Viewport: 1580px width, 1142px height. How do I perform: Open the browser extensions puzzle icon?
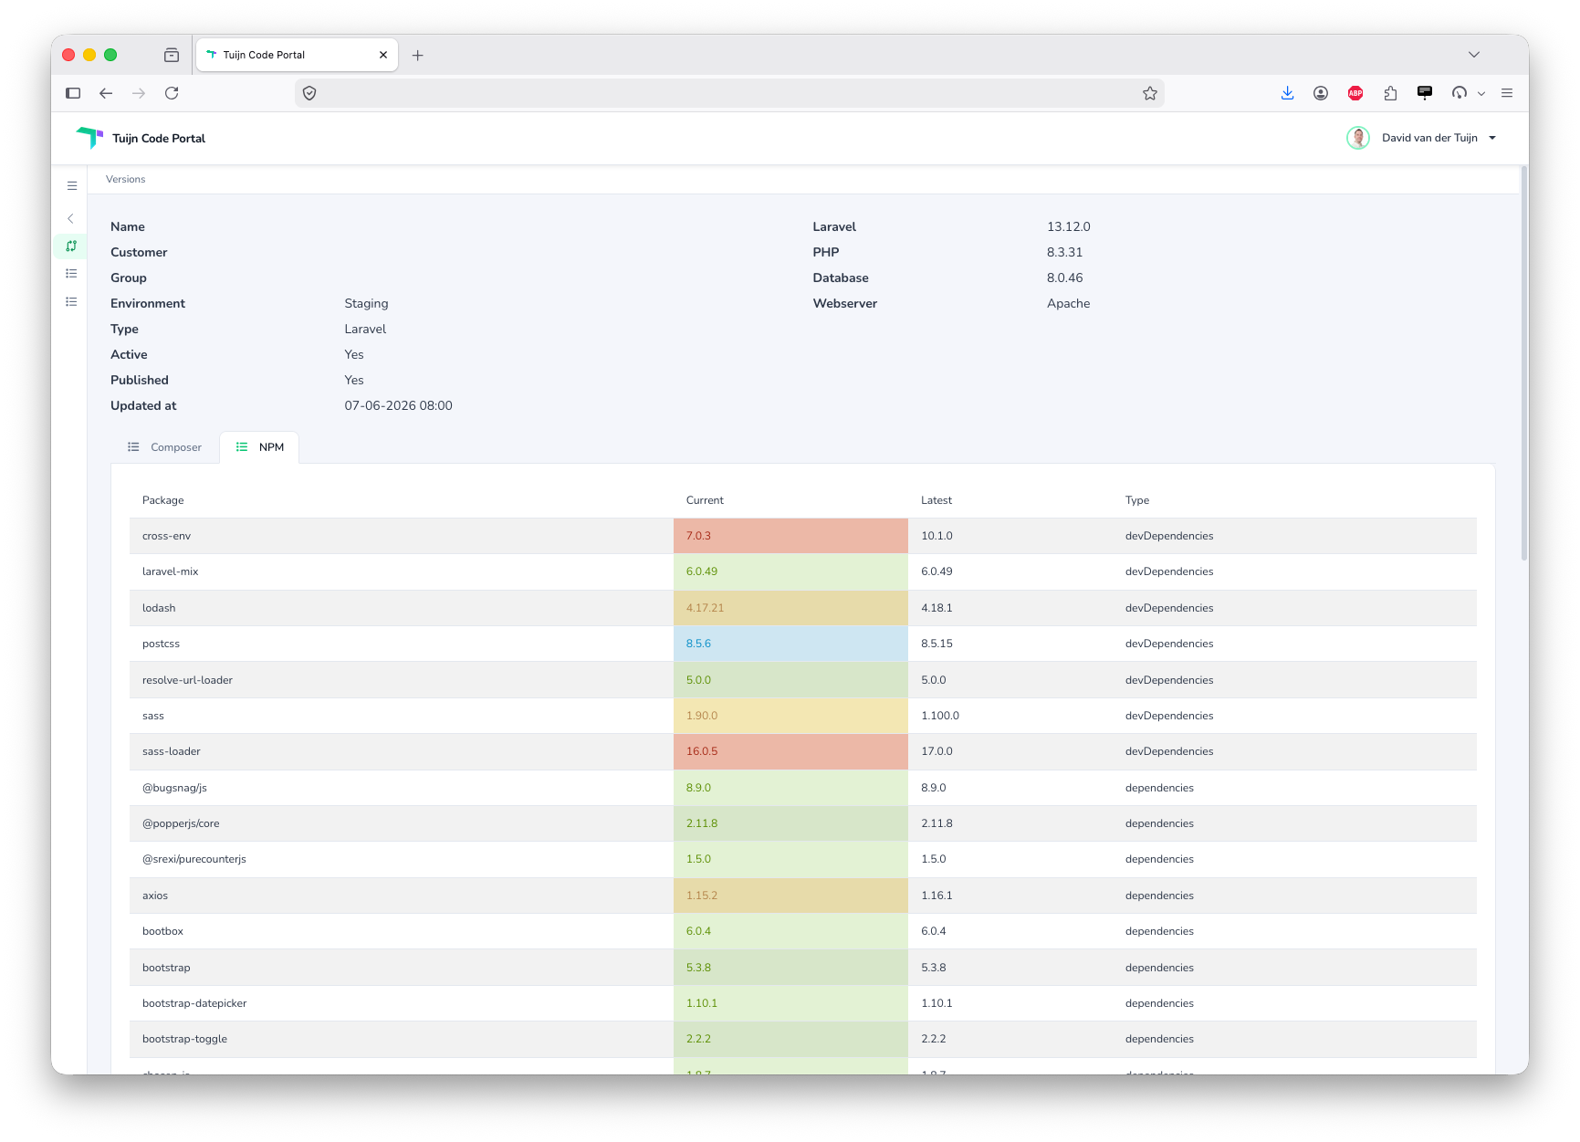click(x=1390, y=93)
